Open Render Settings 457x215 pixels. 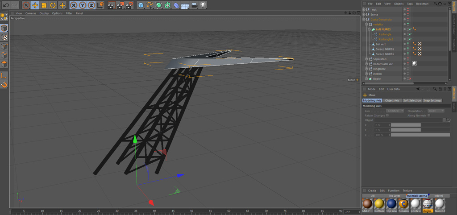pyautogui.click(x=129, y=5)
